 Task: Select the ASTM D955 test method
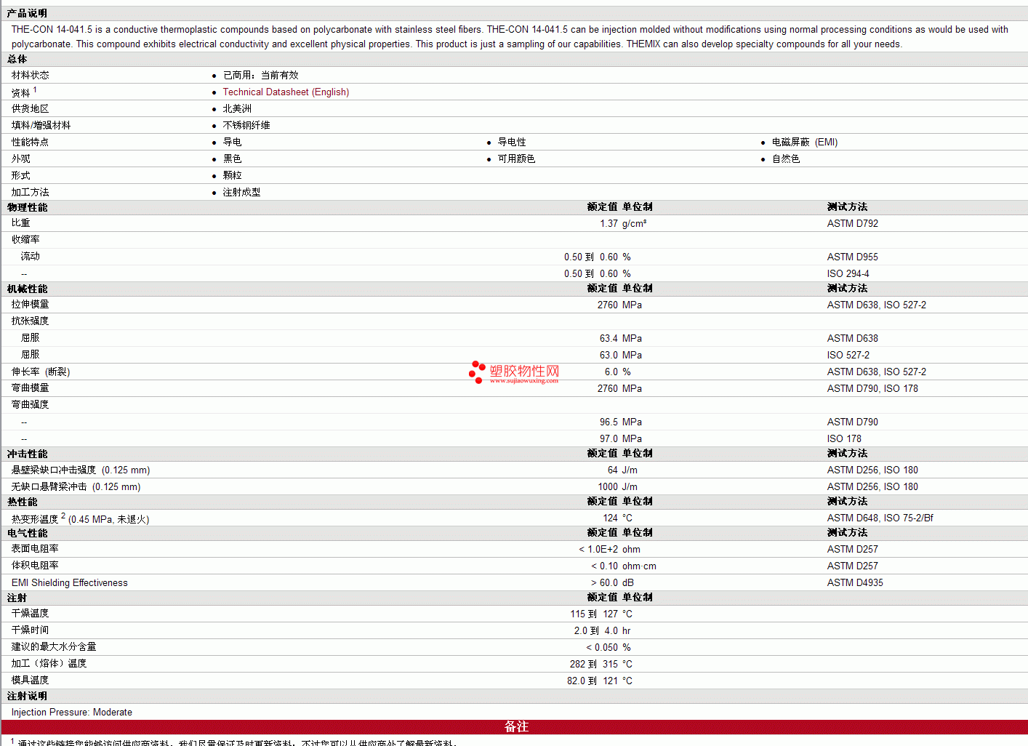pyautogui.click(x=853, y=257)
